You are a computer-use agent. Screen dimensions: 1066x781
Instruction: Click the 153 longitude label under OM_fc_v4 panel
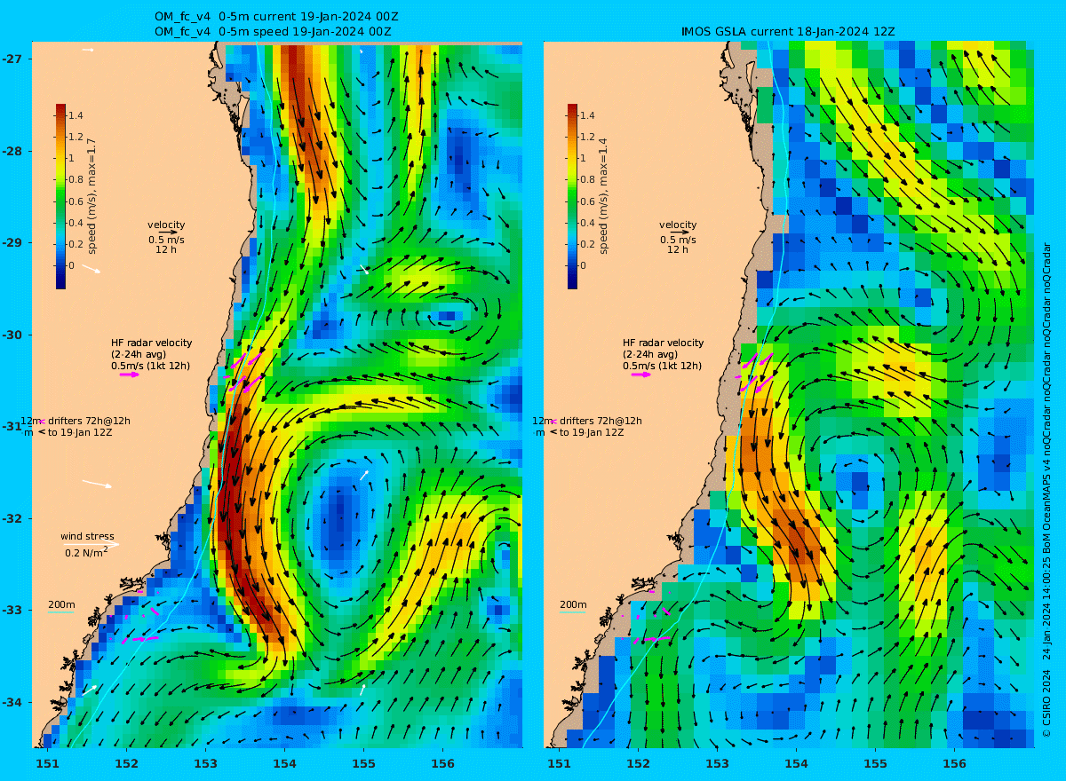point(205,763)
